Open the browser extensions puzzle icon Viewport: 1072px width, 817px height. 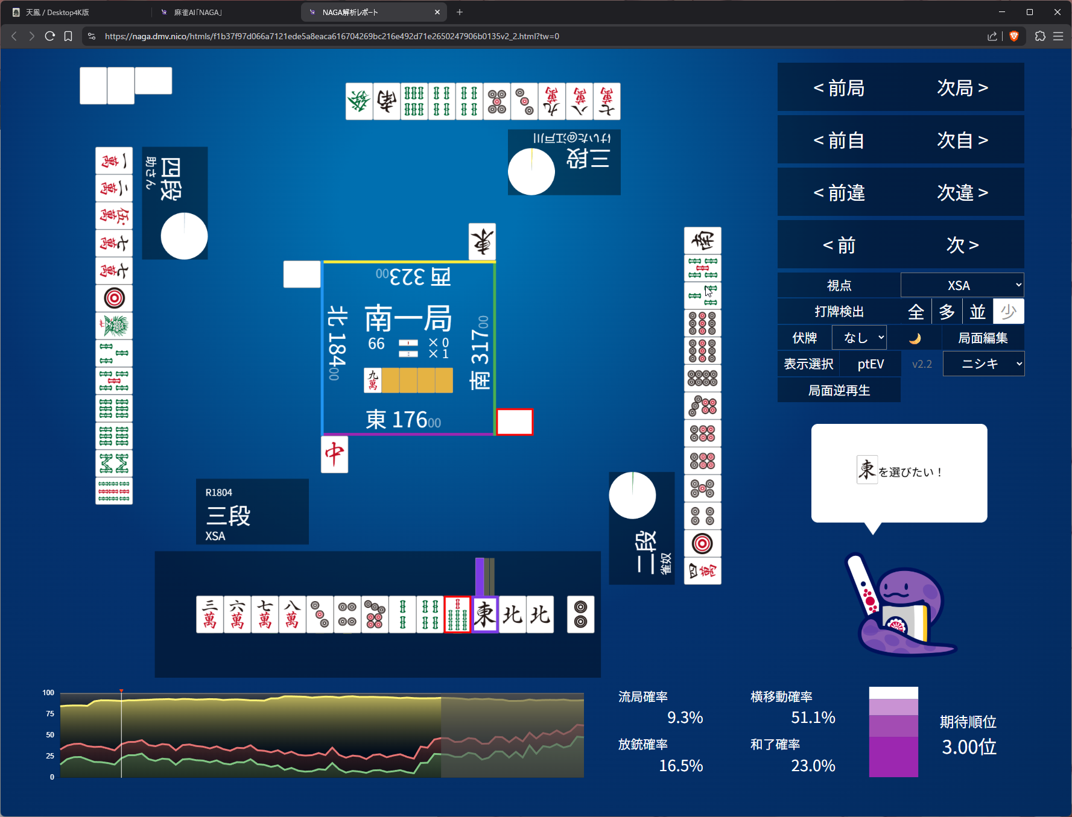click(1040, 36)
